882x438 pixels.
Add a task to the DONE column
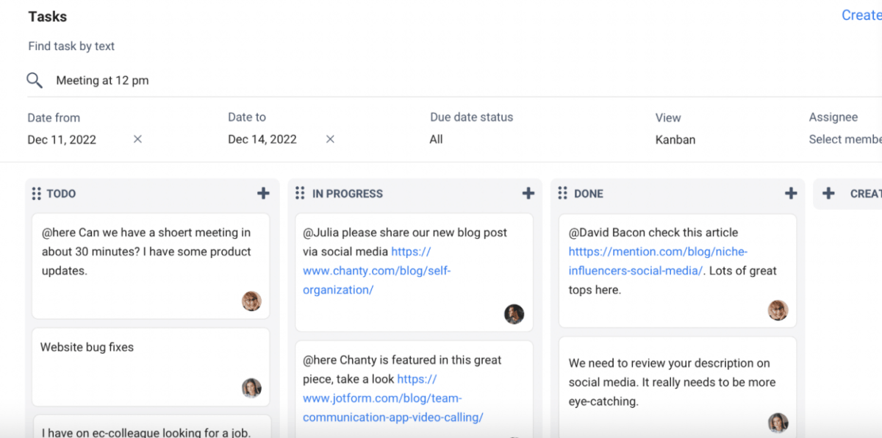(791, 193)
